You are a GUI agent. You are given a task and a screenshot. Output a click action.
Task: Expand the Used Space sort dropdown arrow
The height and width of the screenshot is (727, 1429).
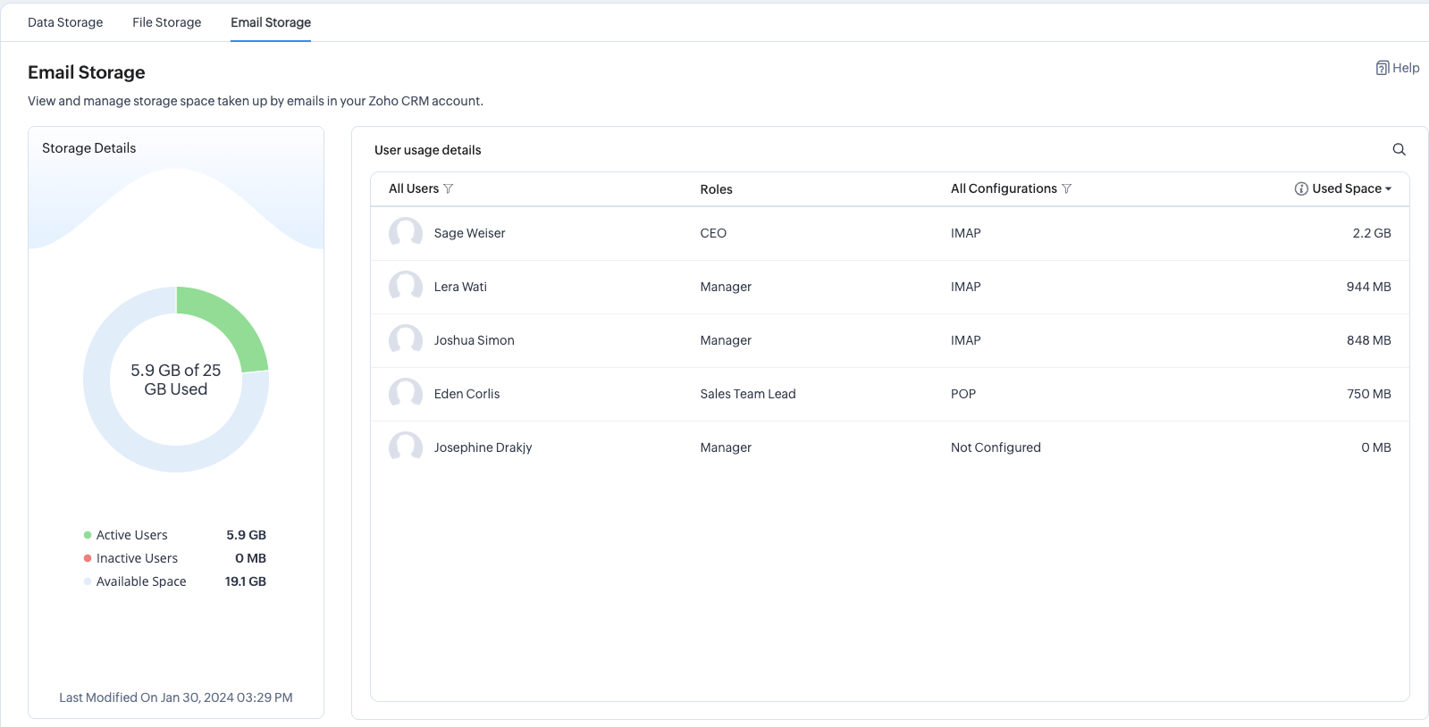[x=1388, y=188]
